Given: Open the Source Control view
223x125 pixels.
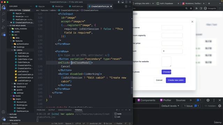Looking at the screenshot, I should pyautogui.click(x=3, y=20).
